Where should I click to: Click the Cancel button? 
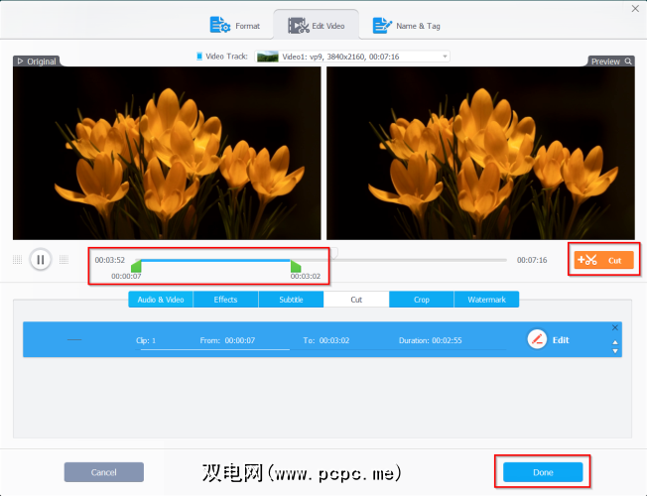(104, 472)
